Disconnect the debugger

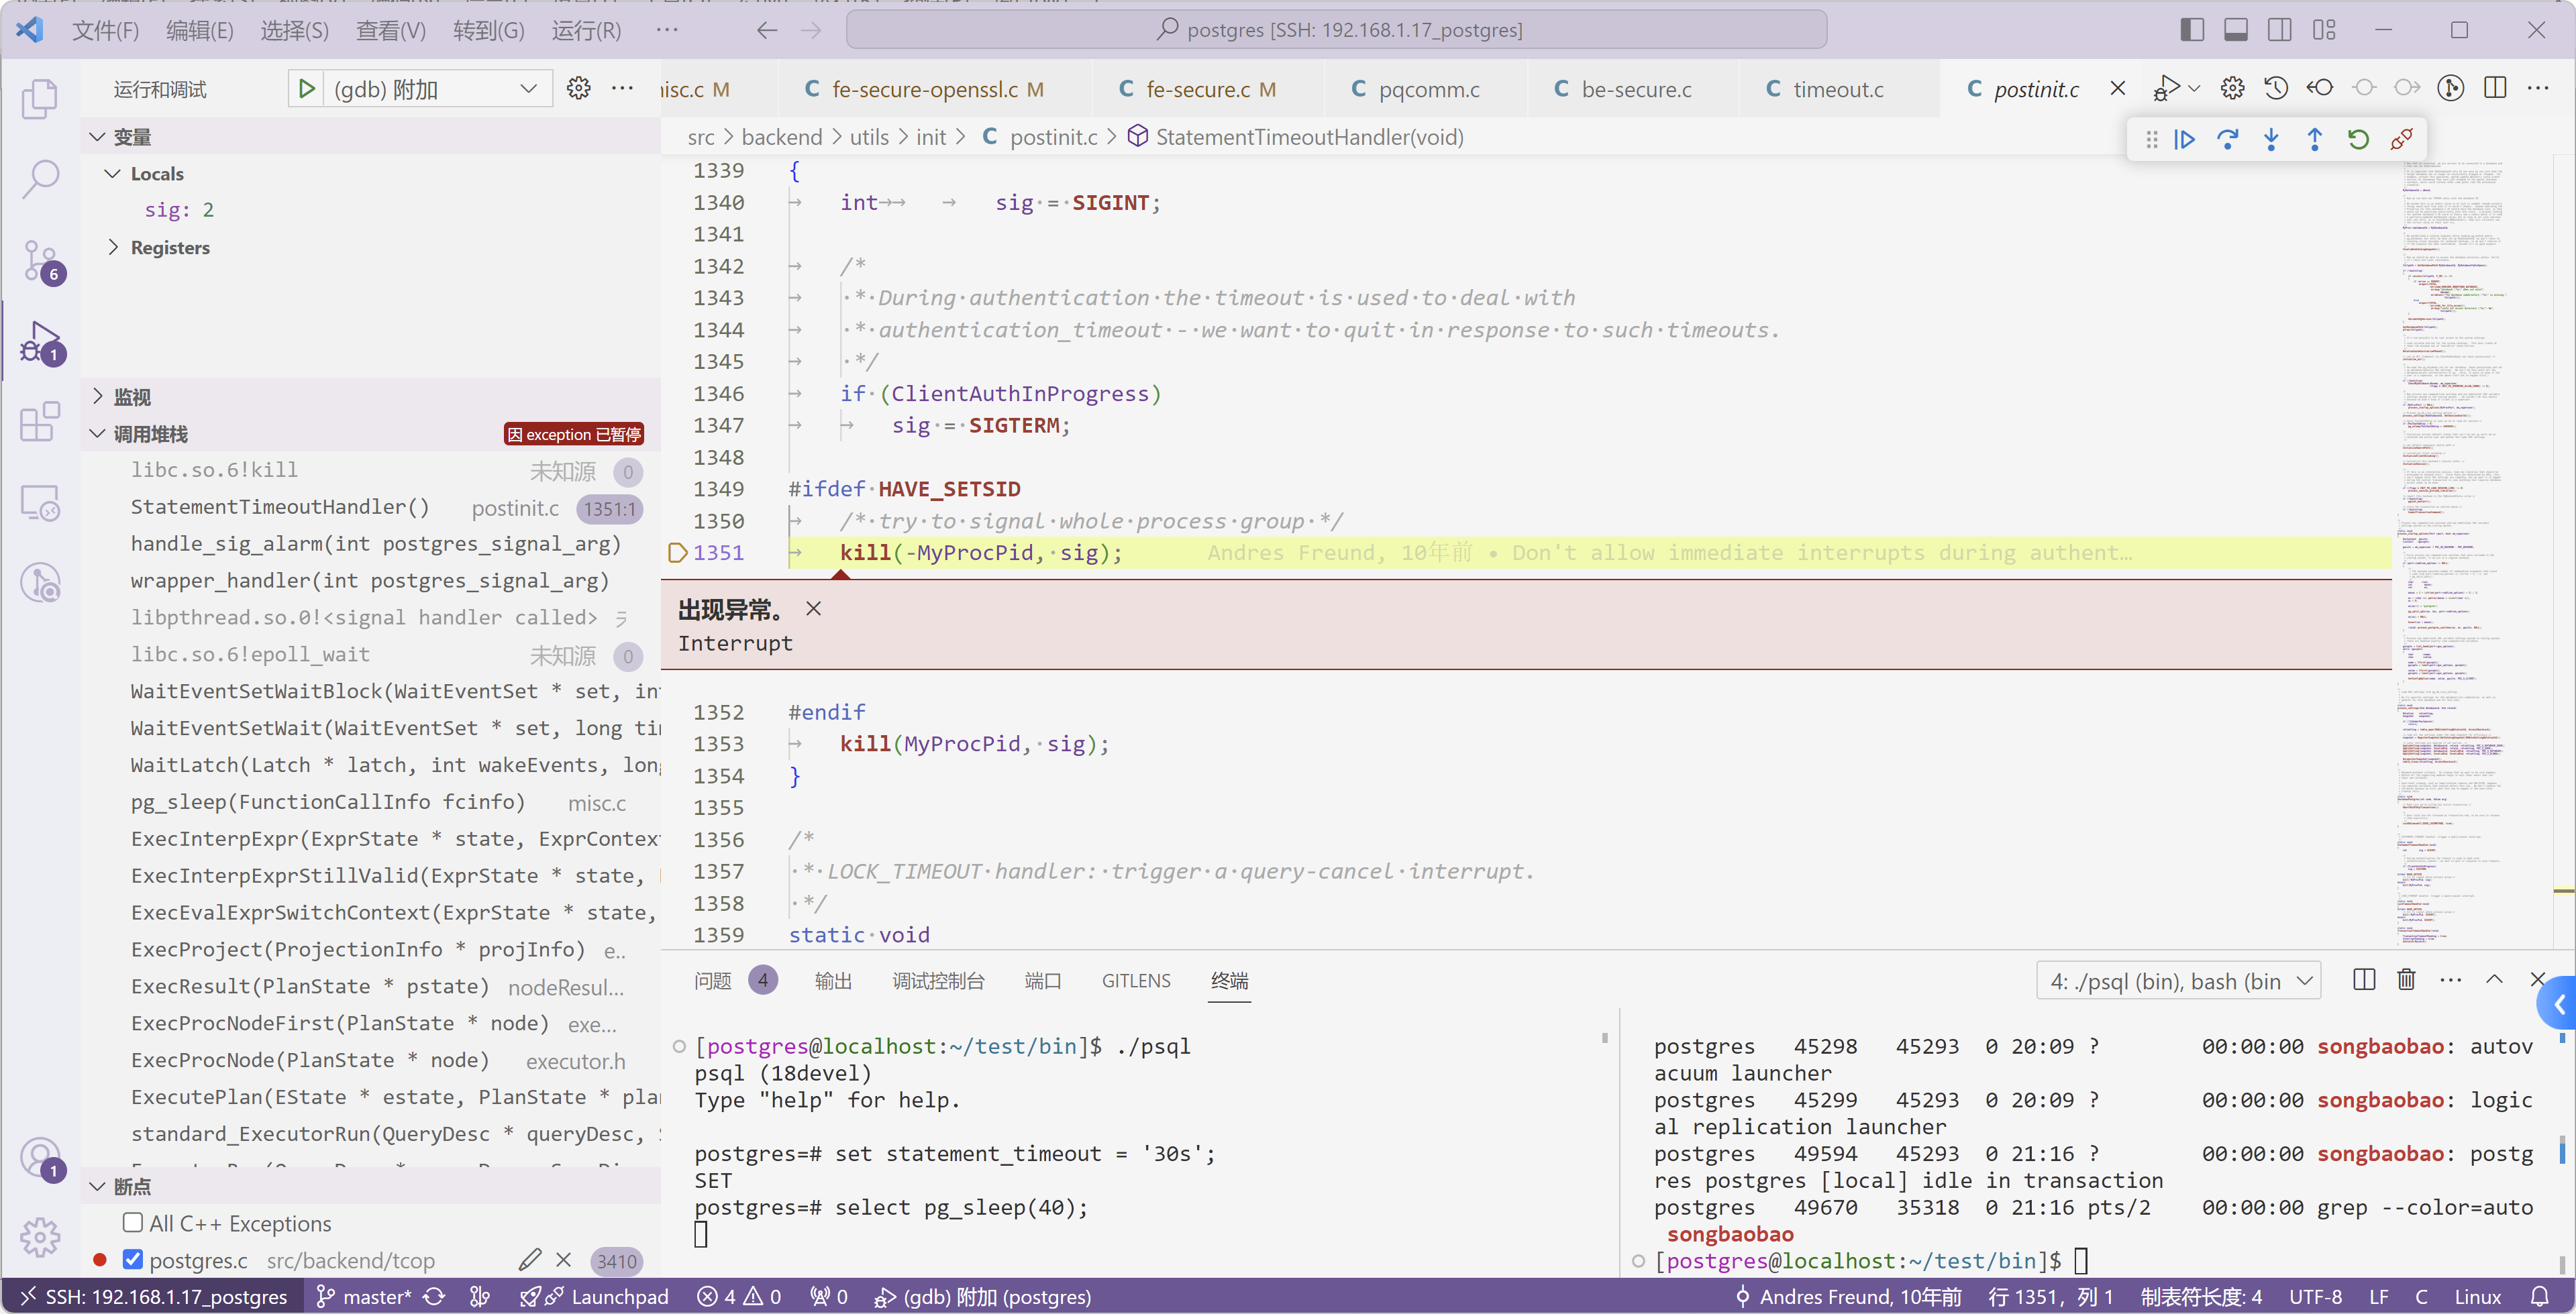click(x=2401, y=140)
